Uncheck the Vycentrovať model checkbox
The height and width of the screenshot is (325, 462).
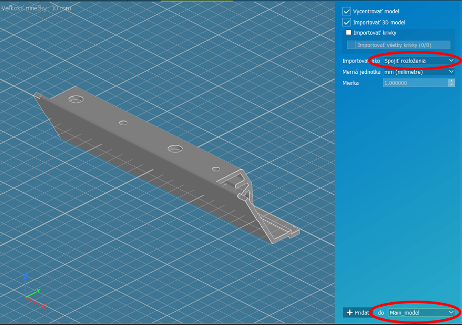click(346, 12)
